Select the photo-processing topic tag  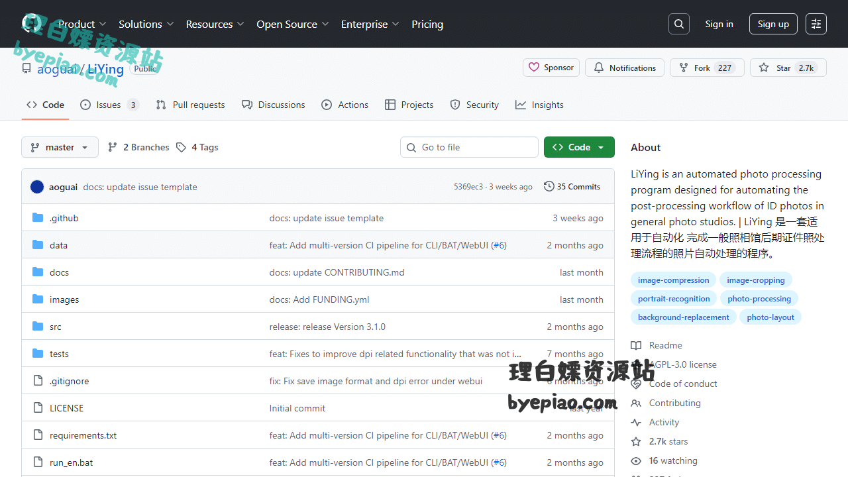[759, 299]
